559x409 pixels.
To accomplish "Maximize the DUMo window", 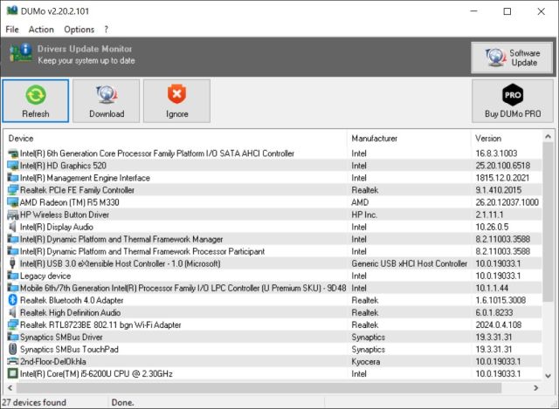I will [507, 11].
